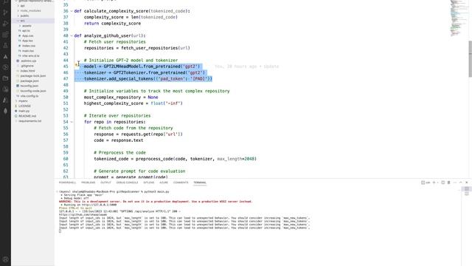
Task: Fold analyze_github_user function at line 40
Action: click(x=72, y=35)
